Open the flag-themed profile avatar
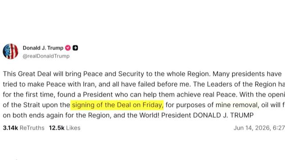This screenshot has width=285, height=160. (11, 52)
